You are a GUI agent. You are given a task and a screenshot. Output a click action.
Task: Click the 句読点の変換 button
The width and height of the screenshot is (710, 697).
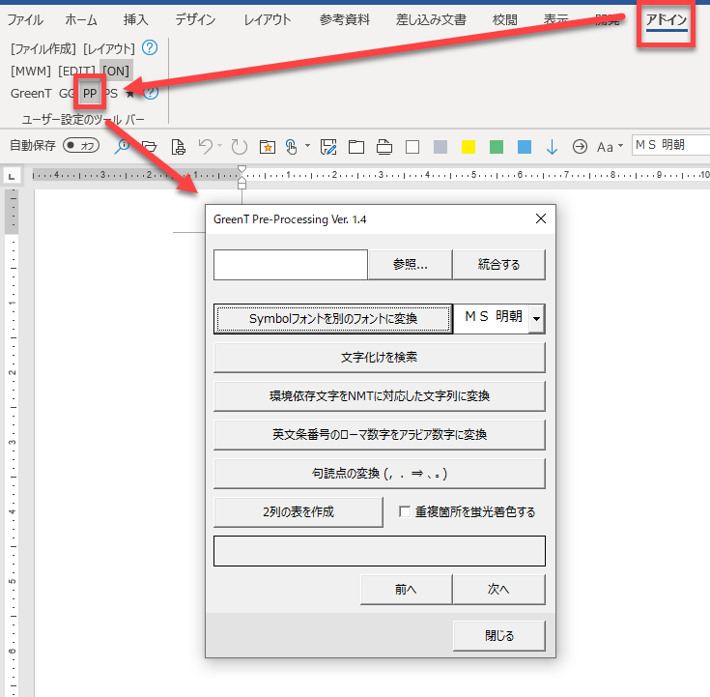click(x=379, y=474)
